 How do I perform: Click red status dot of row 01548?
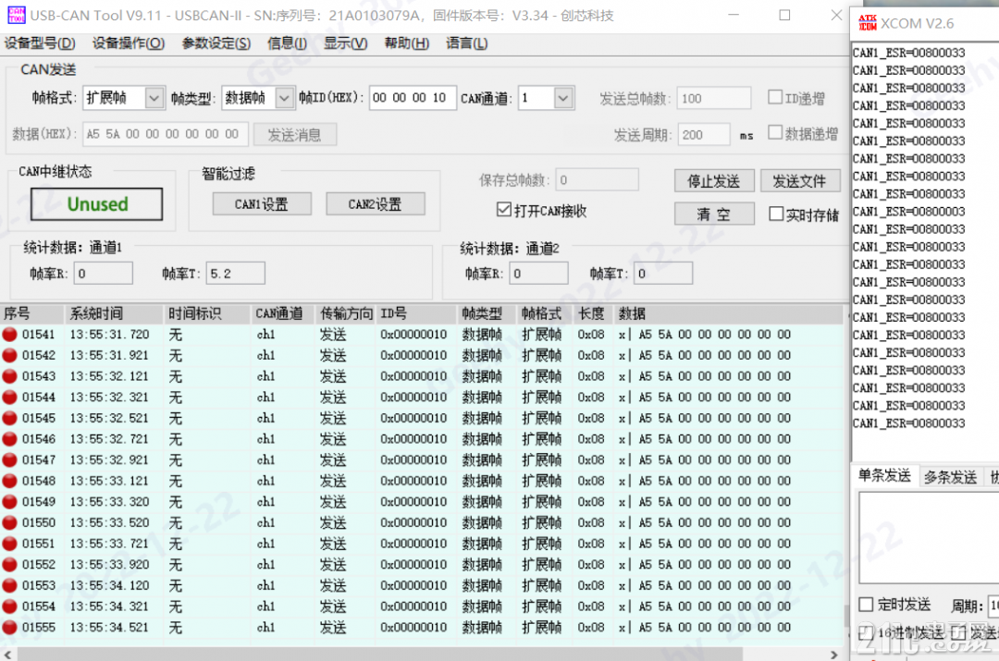click(x=9, y=481)
